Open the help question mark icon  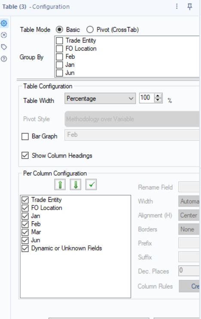[4, 59]
